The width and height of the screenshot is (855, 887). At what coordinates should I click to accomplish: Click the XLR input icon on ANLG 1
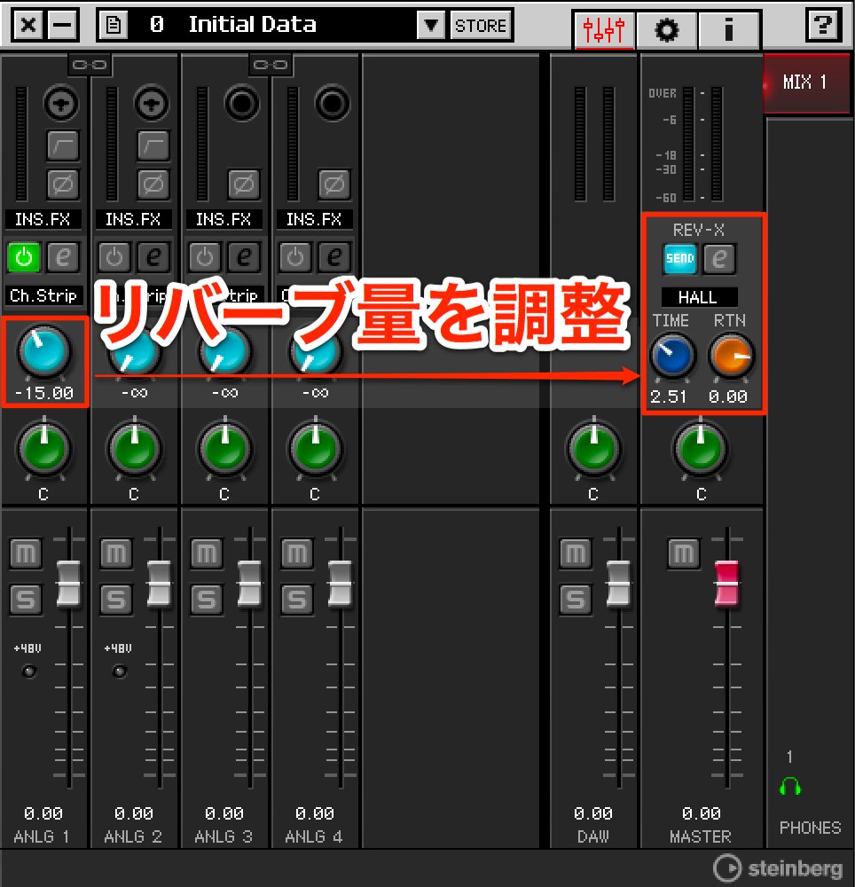pos(61,104)
